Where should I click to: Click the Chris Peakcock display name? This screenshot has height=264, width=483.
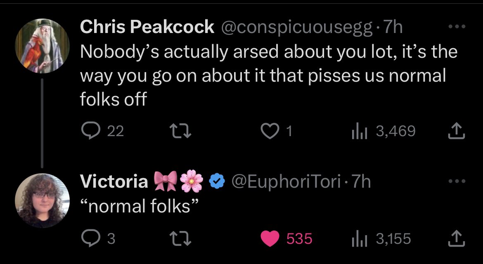[147, 27]
